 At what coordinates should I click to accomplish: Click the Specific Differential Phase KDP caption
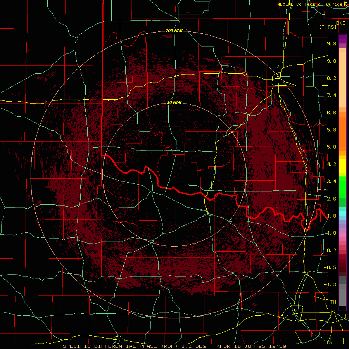tap(120, 346)
